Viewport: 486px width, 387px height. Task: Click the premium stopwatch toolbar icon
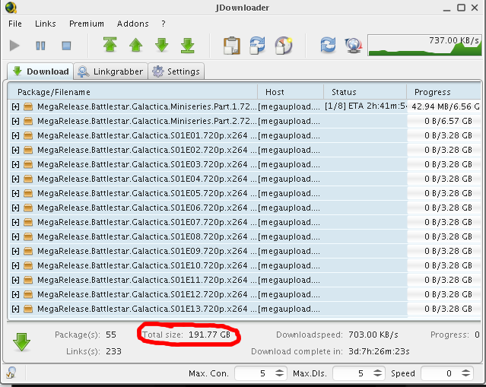[283, 46]
